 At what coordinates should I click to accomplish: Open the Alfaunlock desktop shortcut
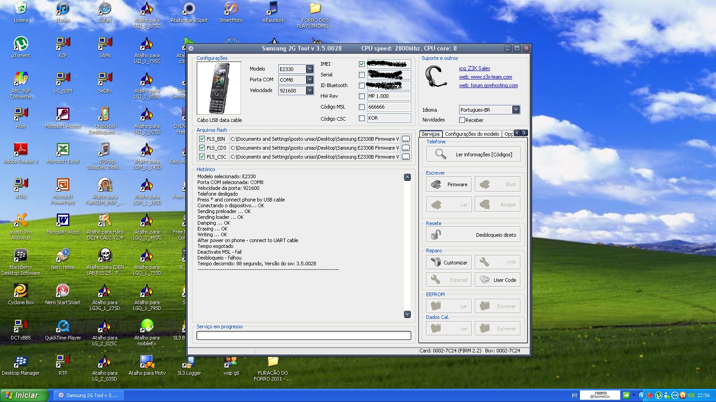pos(273,12)
